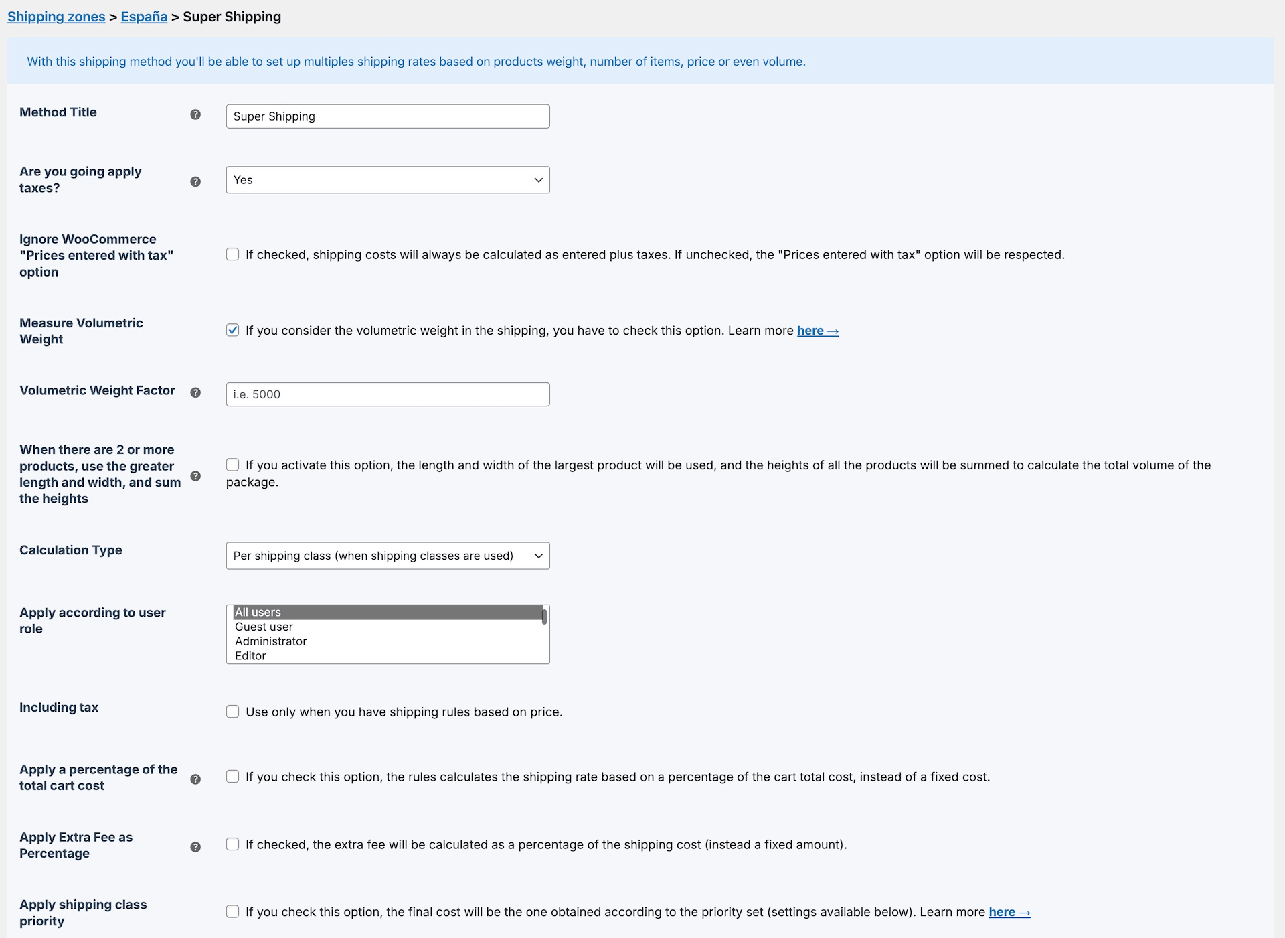The width and height of the screenshot is (1285, 938).
Task: Click Apply Extra Fee as Percentage help icon
Action: pyautogui.click(x=195, y=847)
